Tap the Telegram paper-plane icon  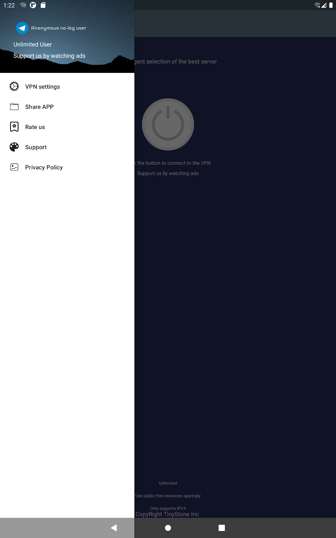pyautogui.click(x=22, y=28)
